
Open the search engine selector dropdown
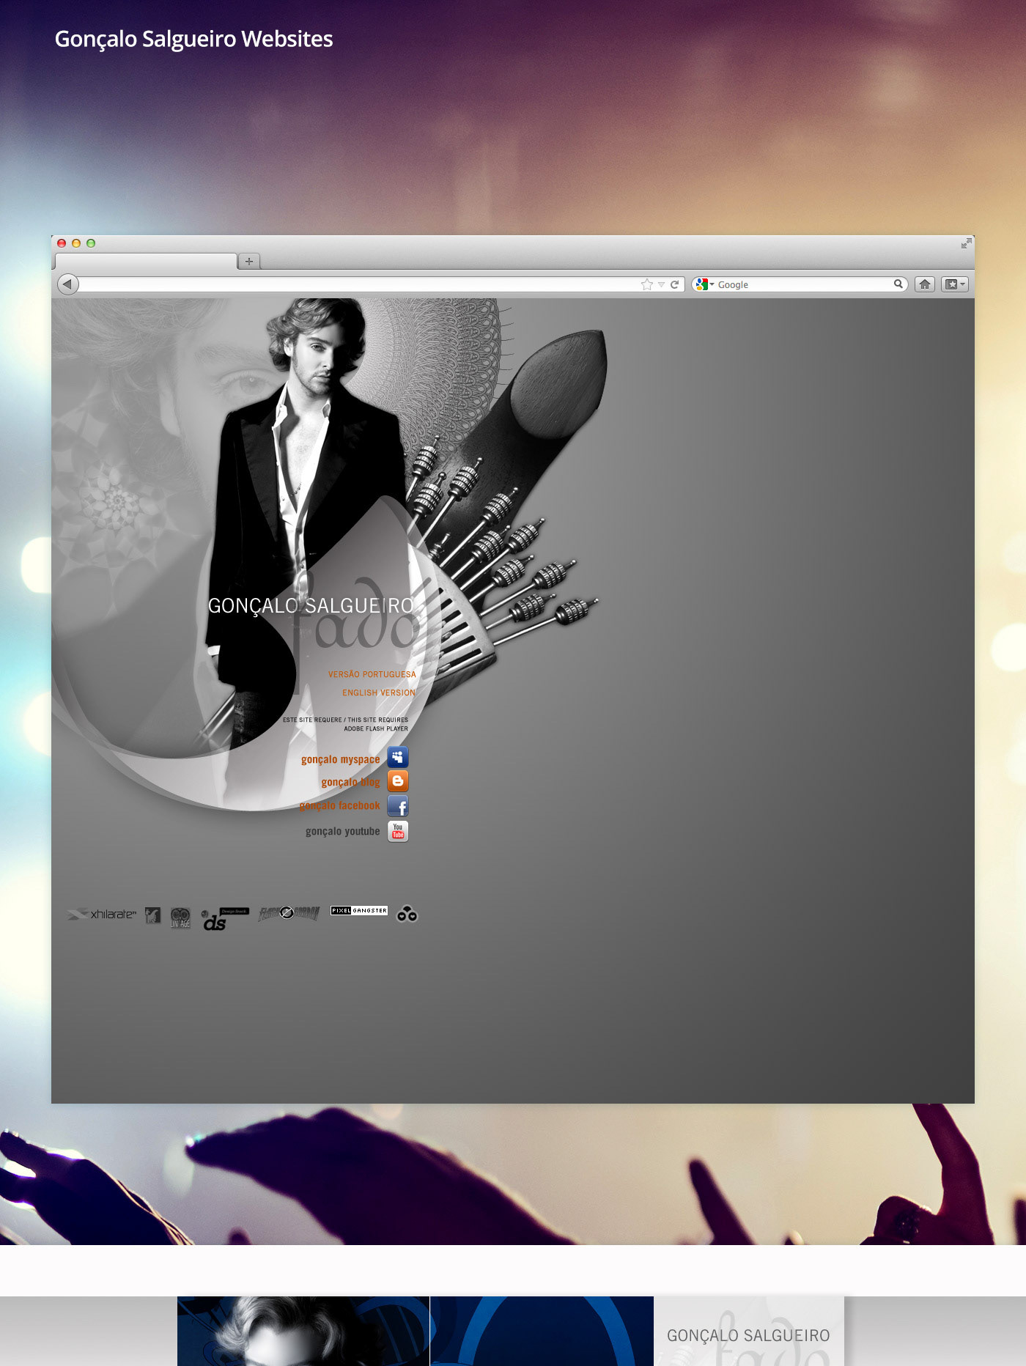[x=705, y=284]
